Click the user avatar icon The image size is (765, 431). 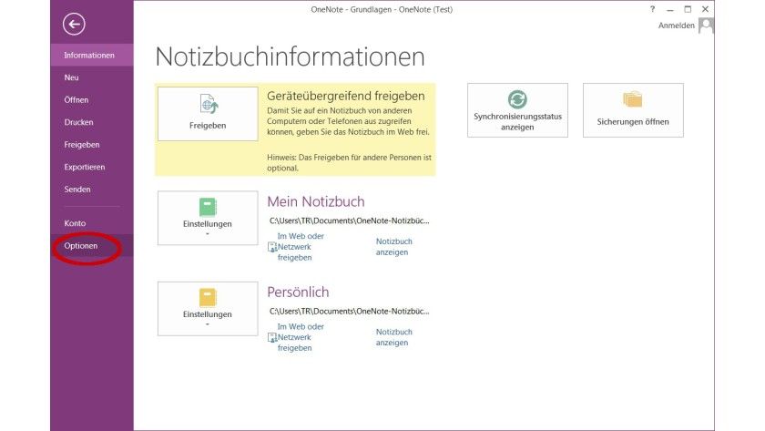pos(706,26)
